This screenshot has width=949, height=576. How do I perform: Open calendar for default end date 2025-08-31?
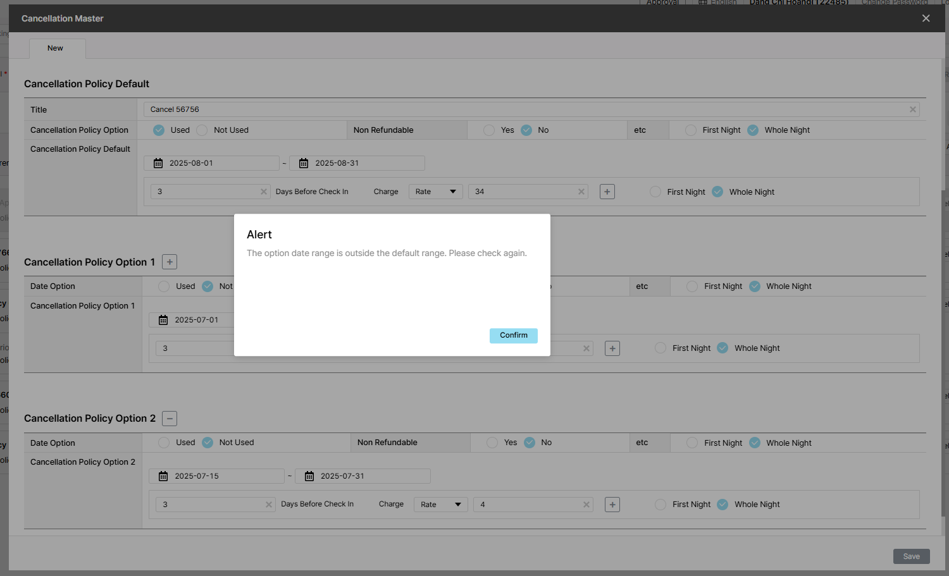pos(304,163)
